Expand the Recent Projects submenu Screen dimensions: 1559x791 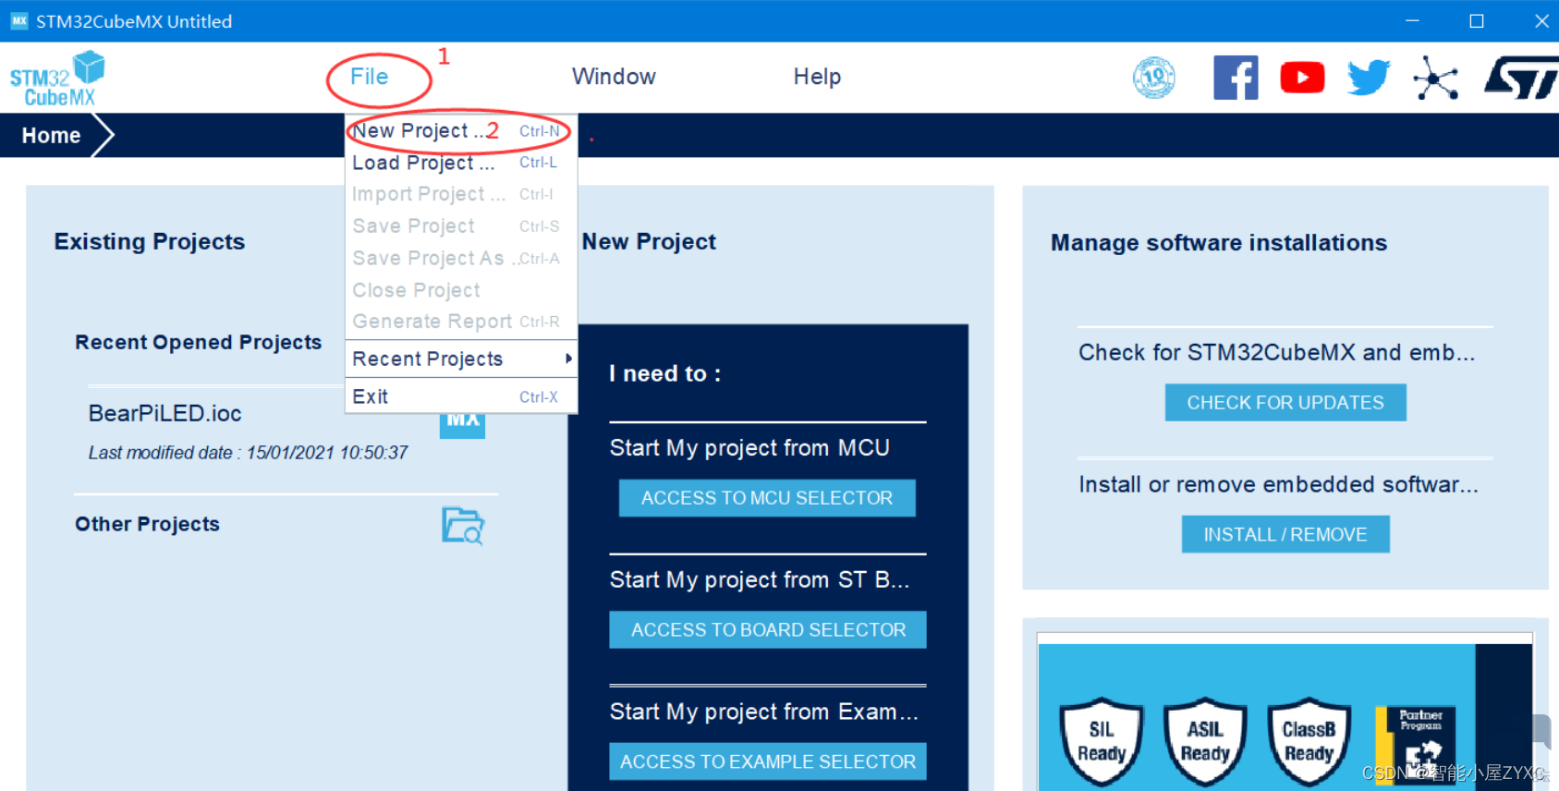[x=461, y=359]
